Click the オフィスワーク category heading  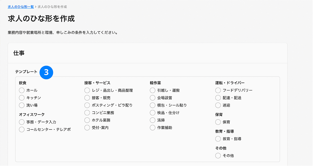[32, 114]
